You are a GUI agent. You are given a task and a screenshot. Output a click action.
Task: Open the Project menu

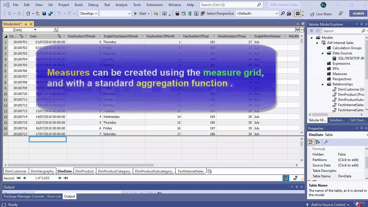click(64, 5)
